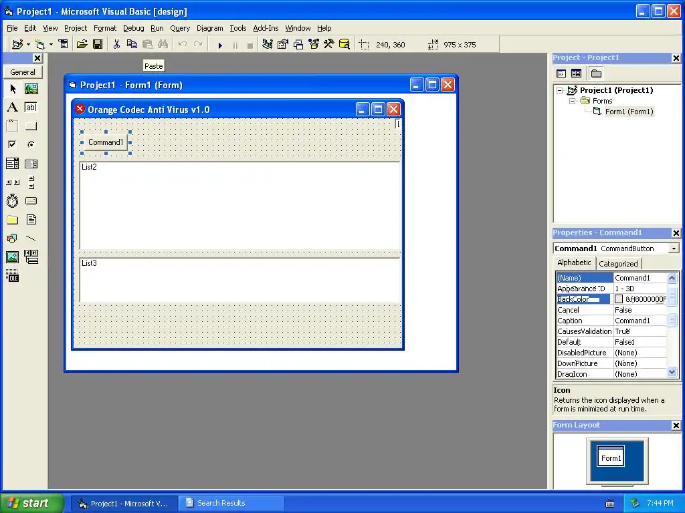The width and height of the screenshot is (685, 513).
Task: Open the Object Browser from toolbar
Action: coord(314,45)
